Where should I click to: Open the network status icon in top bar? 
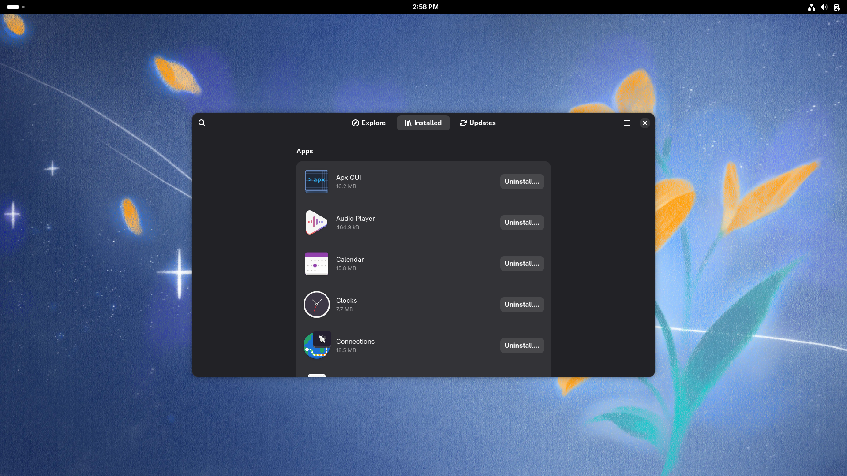811,7
